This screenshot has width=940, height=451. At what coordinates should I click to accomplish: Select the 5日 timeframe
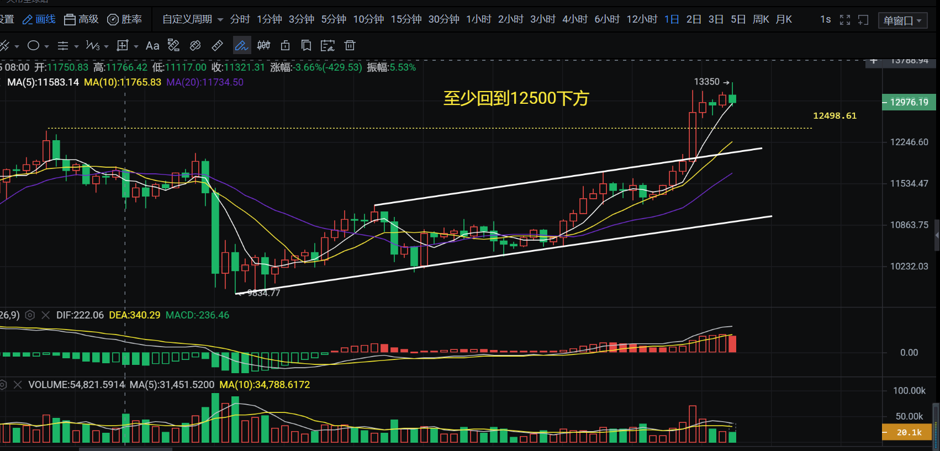738,19
